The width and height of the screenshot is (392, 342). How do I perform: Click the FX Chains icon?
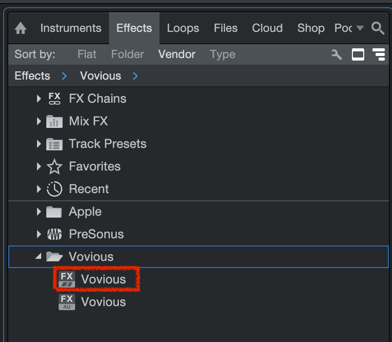[x=54, y=99]
